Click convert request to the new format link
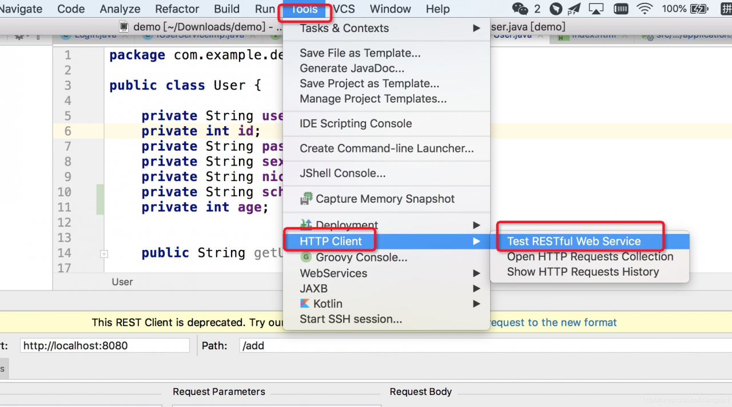The image size is (732, 407). click(554, 323)
